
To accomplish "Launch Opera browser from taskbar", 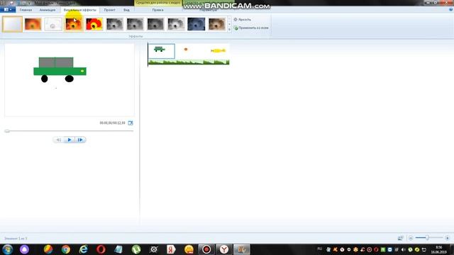I will click(101, 249).
